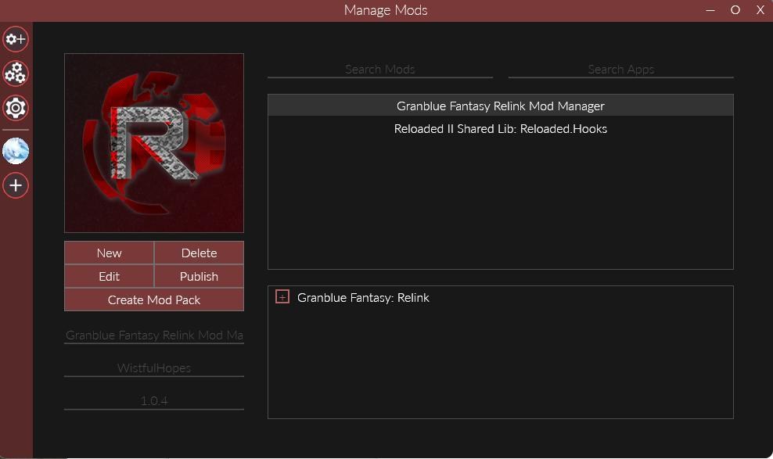
Task: Click the plus circle icon in sidebar
Action: [x=16, y=185]
